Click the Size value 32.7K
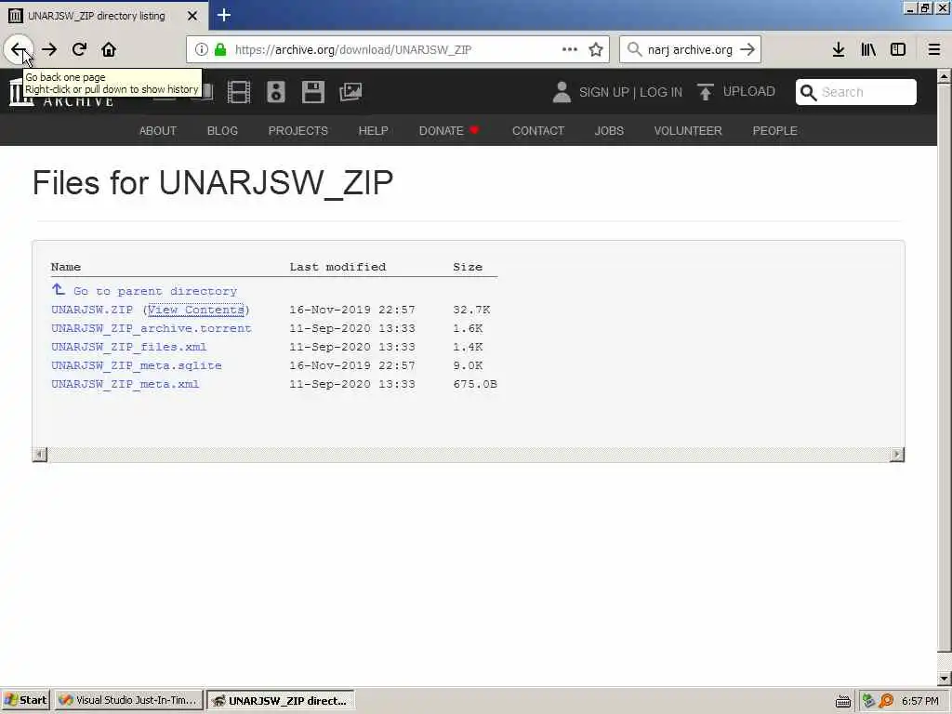 [471, 310]
